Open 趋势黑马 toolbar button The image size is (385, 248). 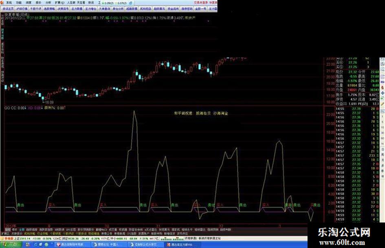point(159,9)
